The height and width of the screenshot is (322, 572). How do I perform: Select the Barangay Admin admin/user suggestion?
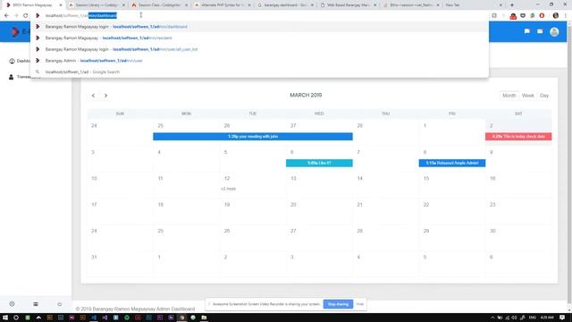click(x=259, y=61)
